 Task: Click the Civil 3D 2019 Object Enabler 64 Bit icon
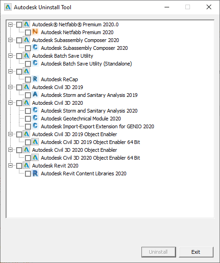point(35,142)
